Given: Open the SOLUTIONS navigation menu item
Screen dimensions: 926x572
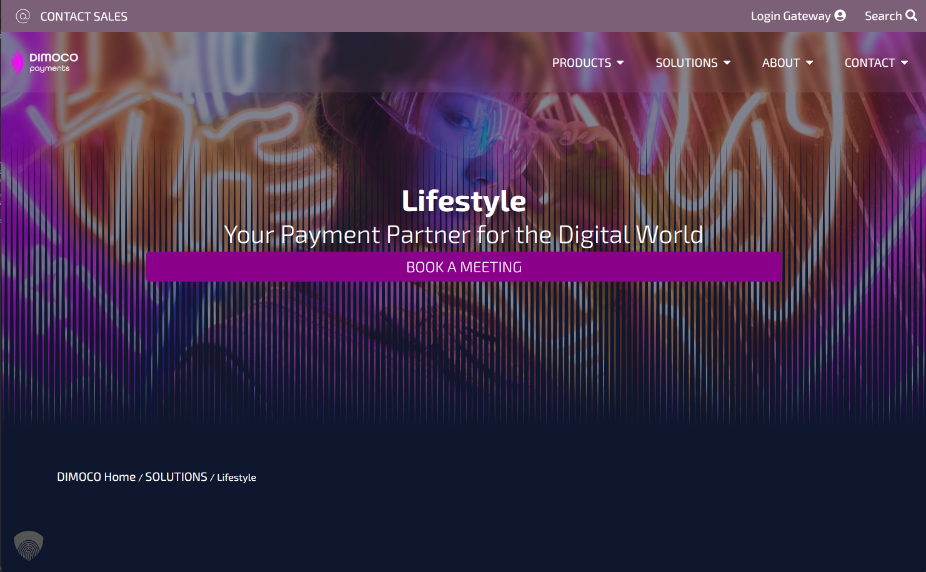Looking at the screenshot, I should point(686,63).
